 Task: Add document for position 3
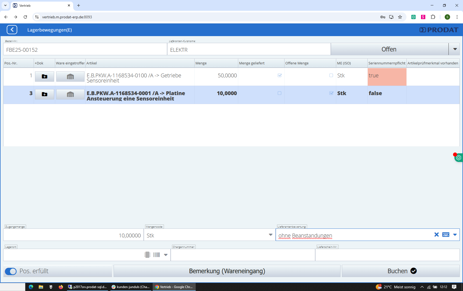(44, 94)
